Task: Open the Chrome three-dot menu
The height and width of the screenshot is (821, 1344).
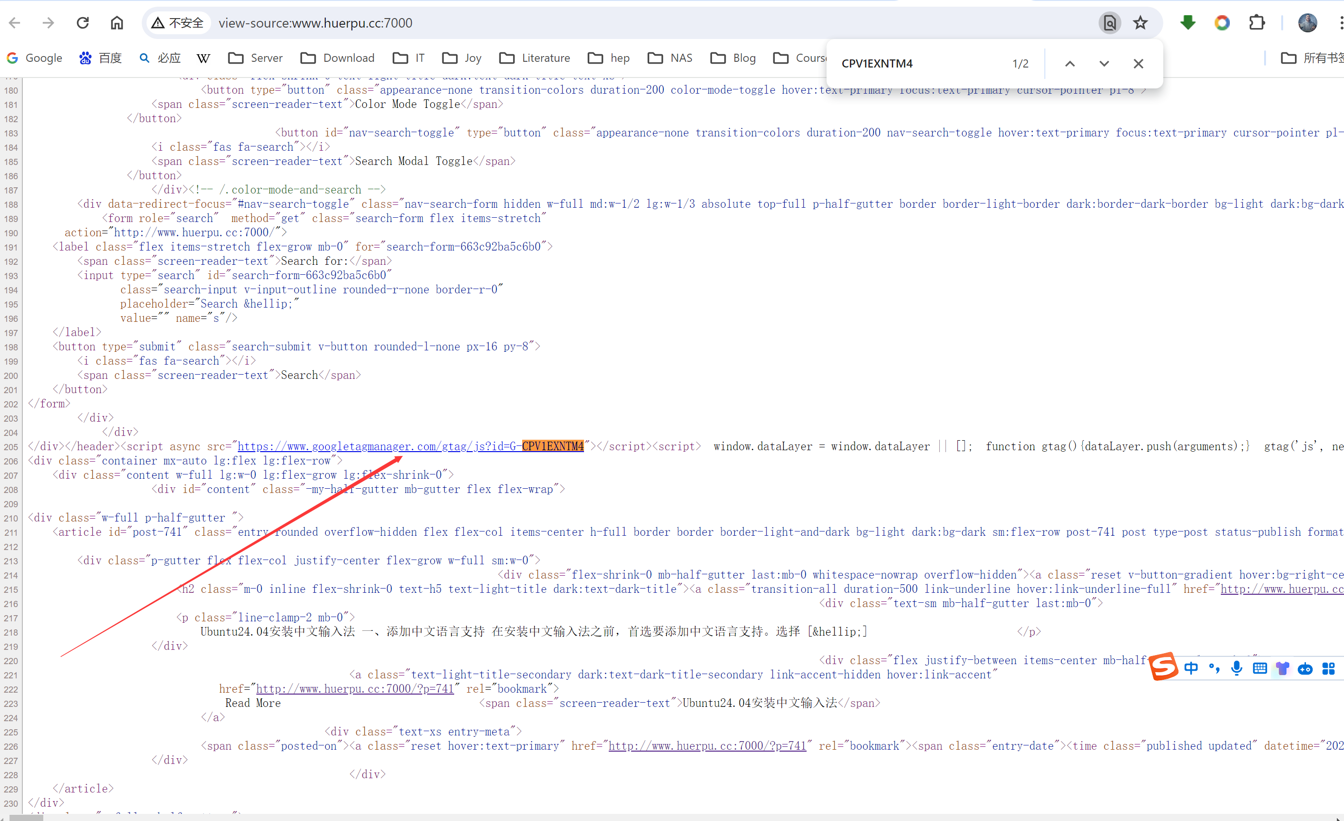Action: pos(1340,23)
